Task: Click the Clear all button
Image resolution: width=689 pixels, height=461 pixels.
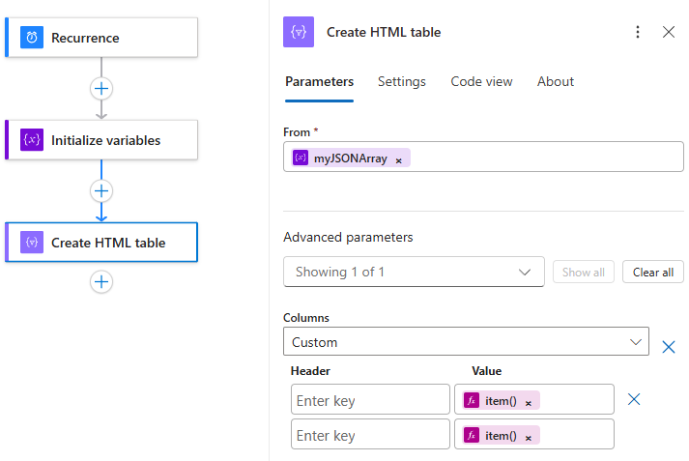Action: (x=653, y=272)
